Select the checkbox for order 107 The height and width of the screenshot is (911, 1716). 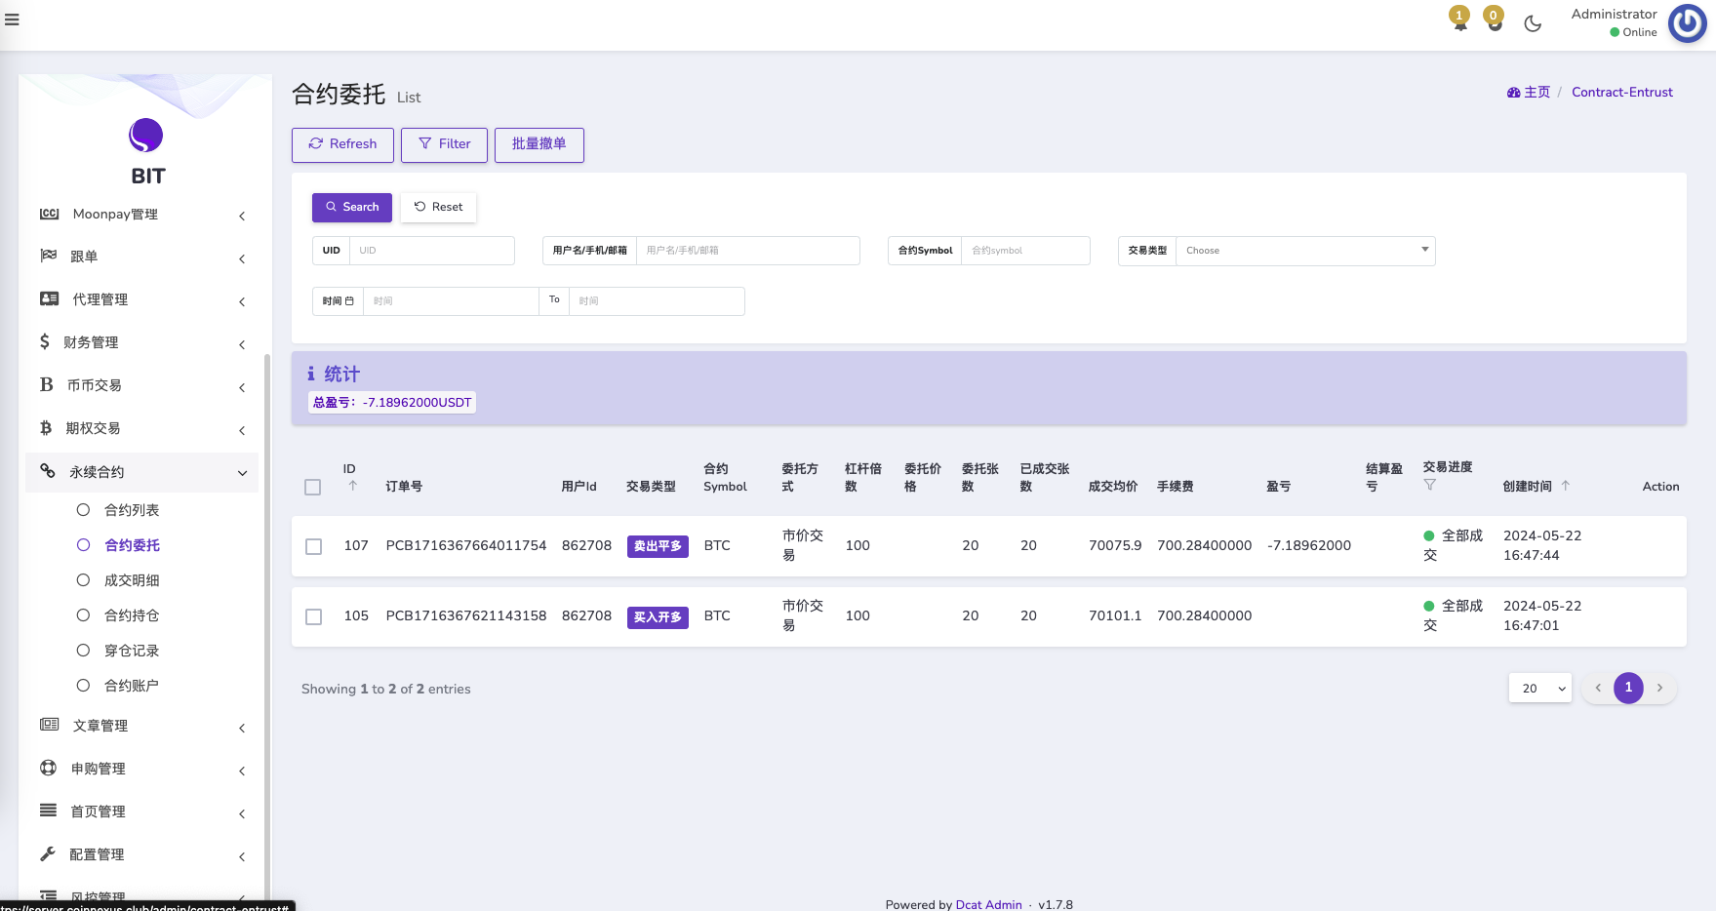point(313,547)
